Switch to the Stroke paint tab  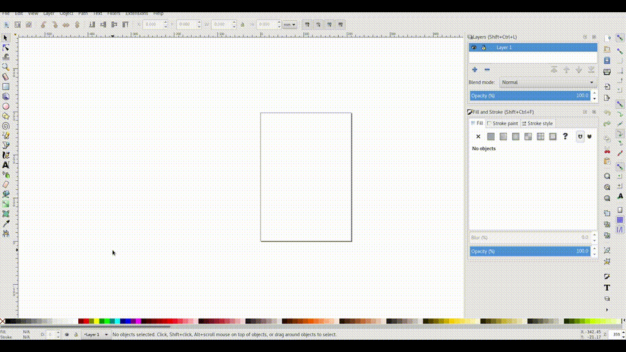503,123
